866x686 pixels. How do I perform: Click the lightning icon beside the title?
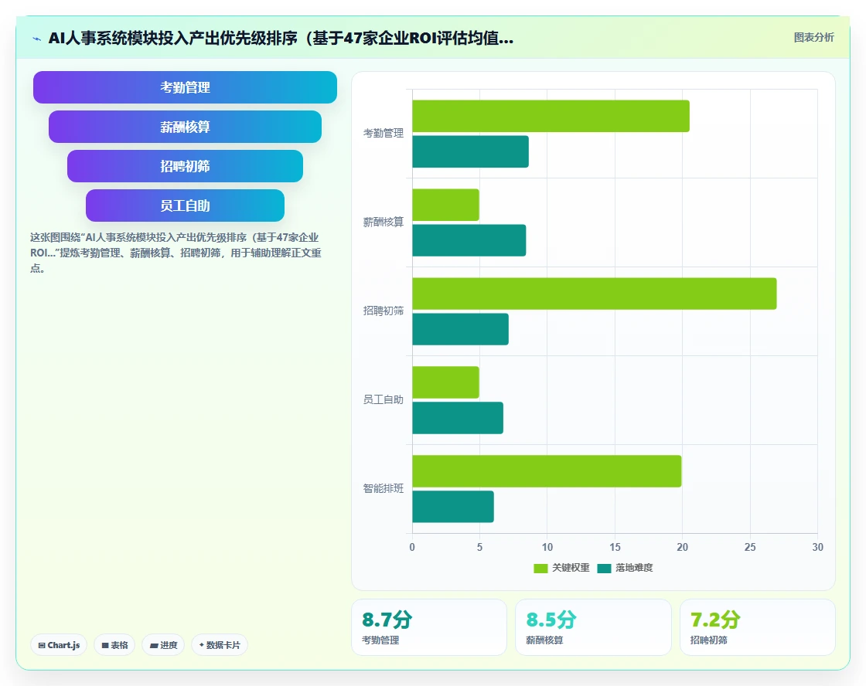tap(37, 39)
